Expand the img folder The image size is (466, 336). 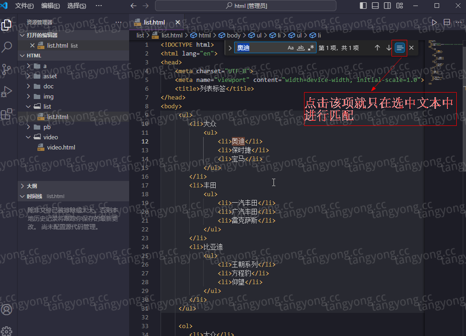pyautogui.click(x=29, y=96)
